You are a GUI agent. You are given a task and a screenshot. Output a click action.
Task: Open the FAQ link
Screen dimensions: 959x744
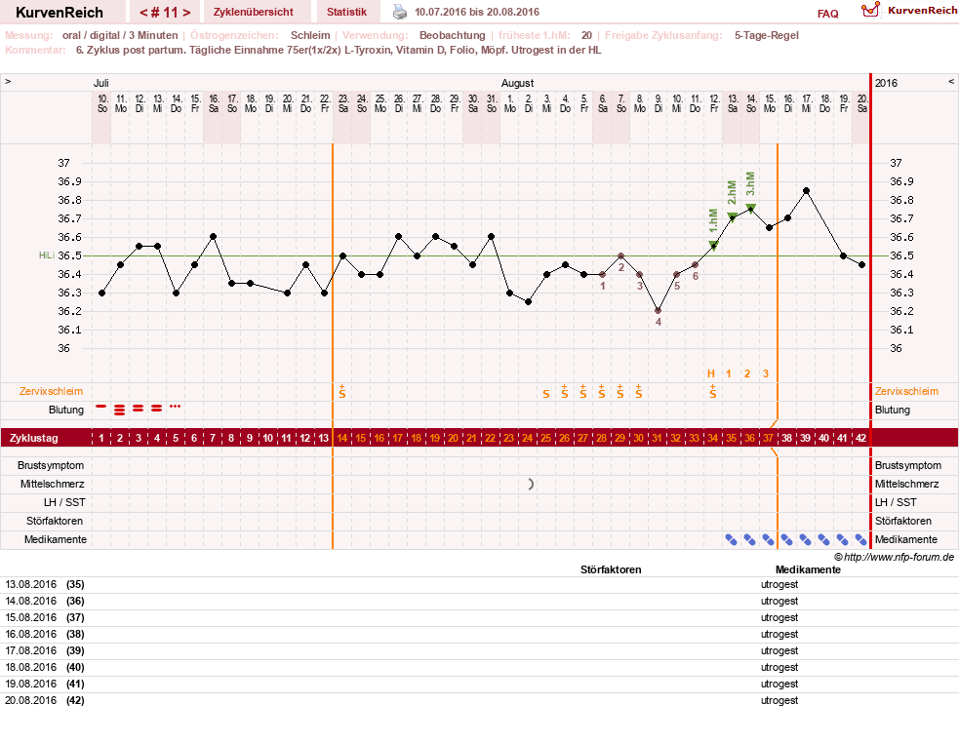827,14
